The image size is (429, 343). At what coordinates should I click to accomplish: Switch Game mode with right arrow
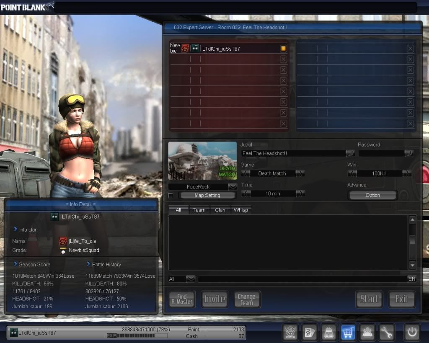pyautogui.click(x=300, y=173)
